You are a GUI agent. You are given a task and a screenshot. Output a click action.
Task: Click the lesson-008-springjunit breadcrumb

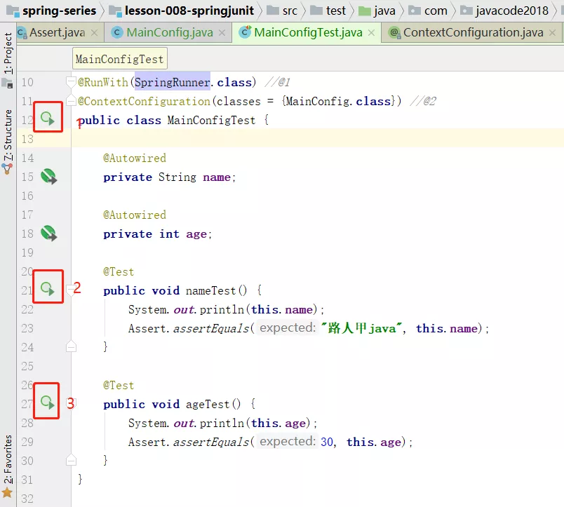[x=180, y=11]
